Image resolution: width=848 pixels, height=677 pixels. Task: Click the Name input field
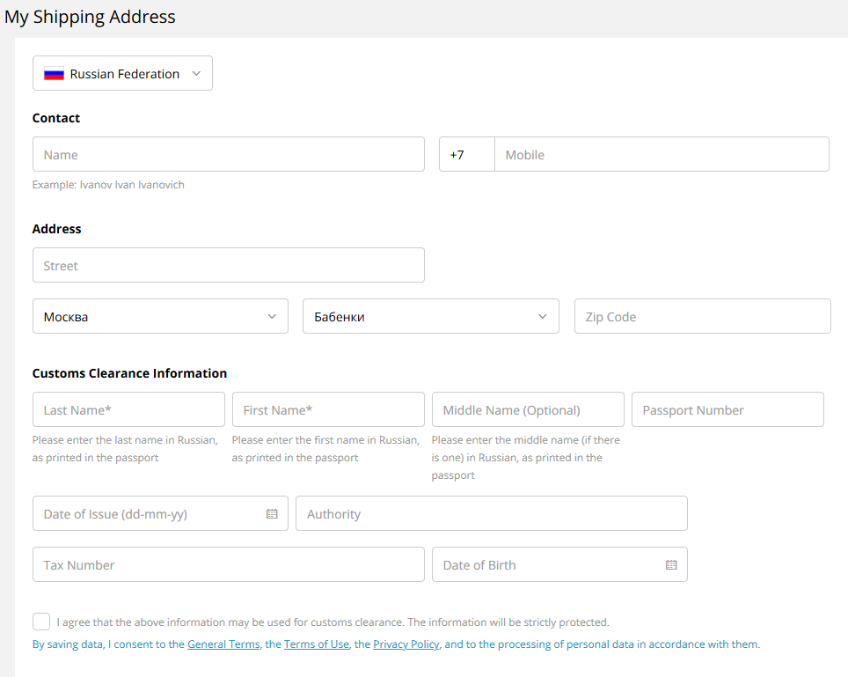pyautogui.click(x=228, y=154)
